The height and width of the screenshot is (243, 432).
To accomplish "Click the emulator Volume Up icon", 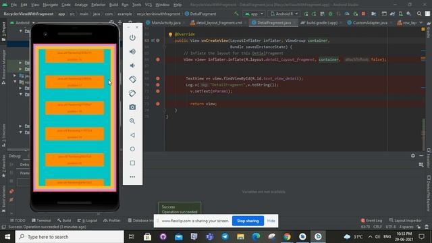I will click(x=132, y=51).
